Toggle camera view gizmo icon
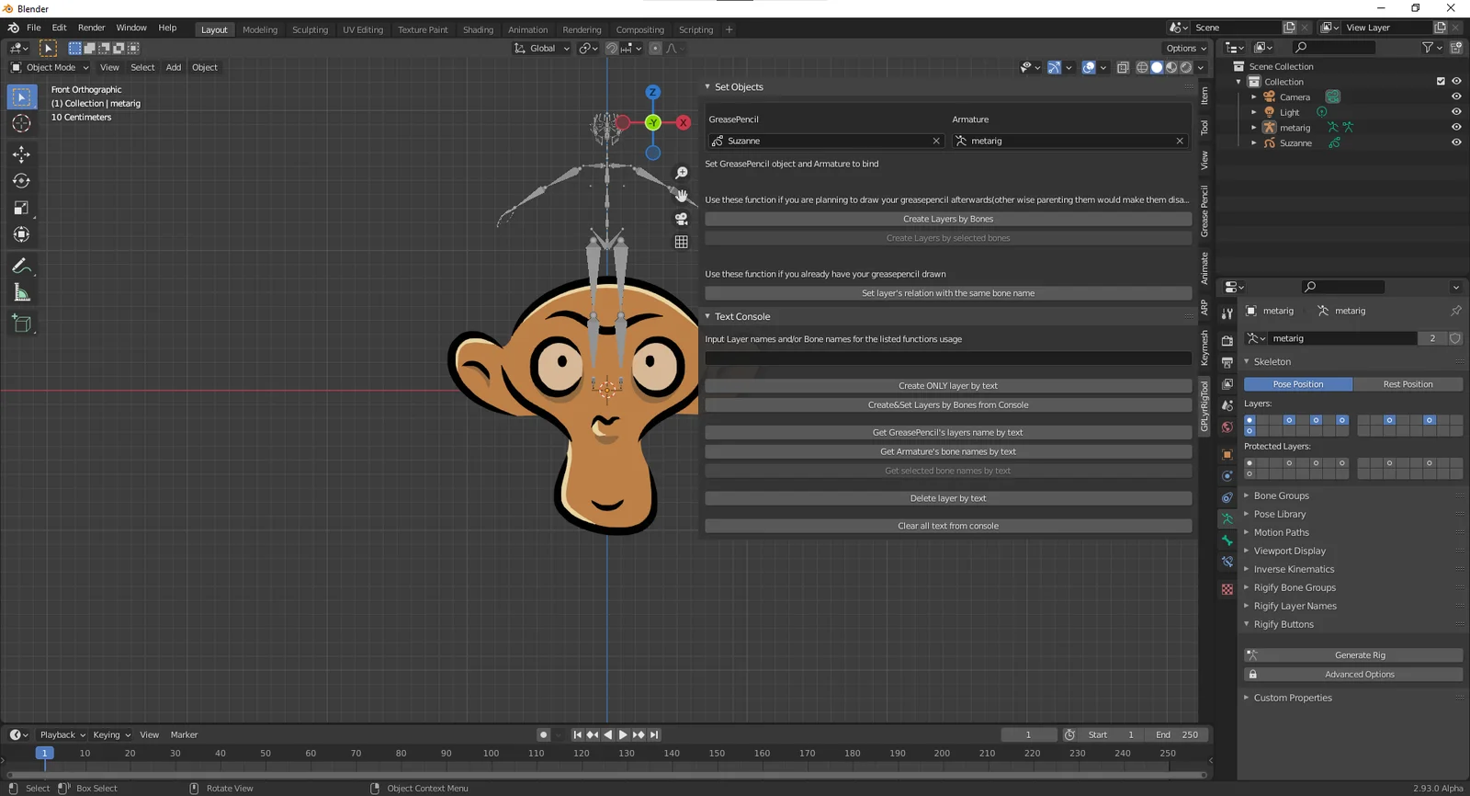The height and width of the screenshot is (796, 1470). click(682, 219)
